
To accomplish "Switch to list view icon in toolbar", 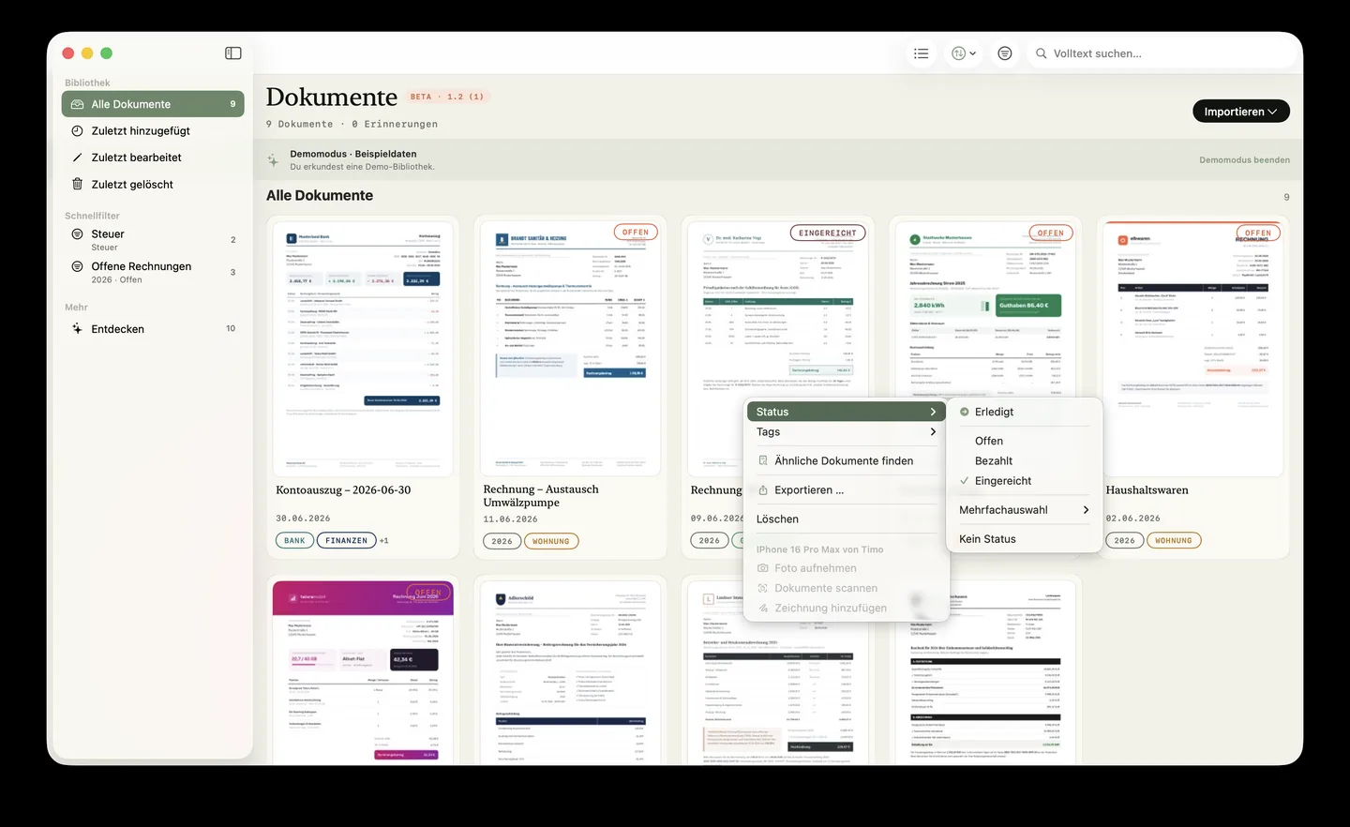I will 922,53.
